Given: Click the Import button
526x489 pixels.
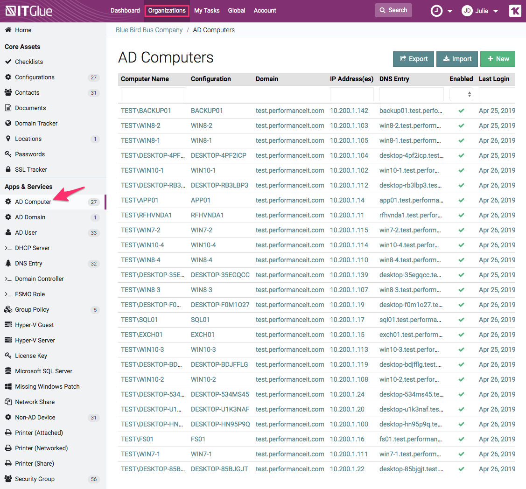Looking at the screenshot, I should (457, 59).
